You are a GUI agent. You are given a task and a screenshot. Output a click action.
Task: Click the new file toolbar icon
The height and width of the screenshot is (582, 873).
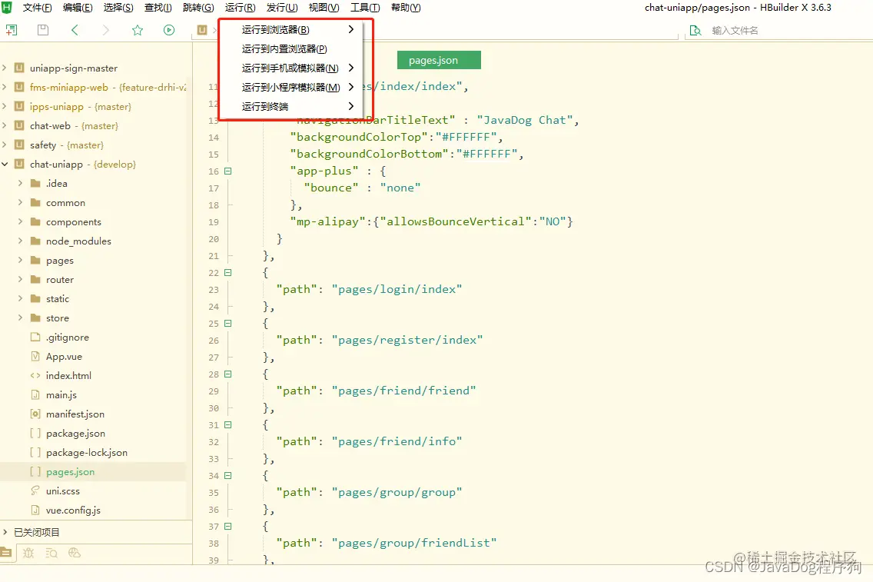(11, 30)
